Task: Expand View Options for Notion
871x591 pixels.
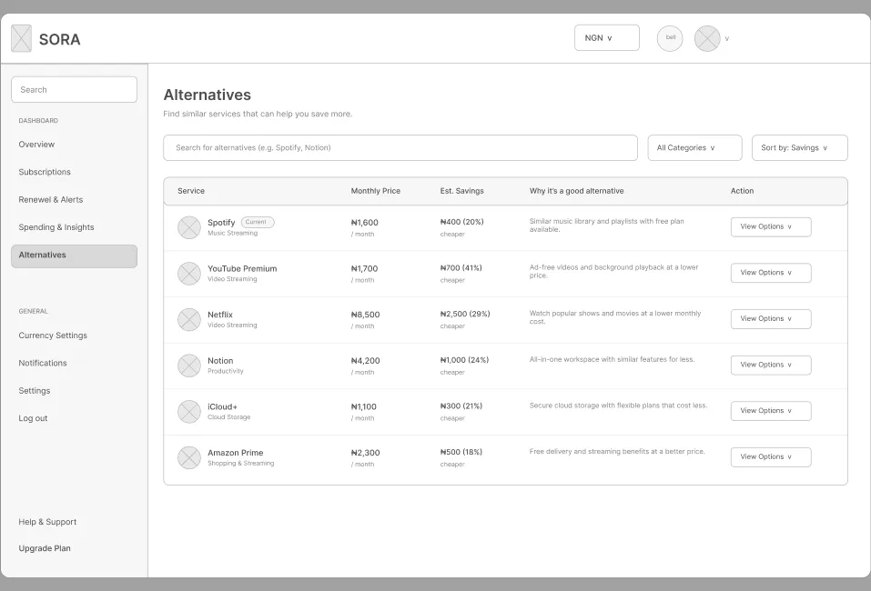Action: click(x=771, y=366)
